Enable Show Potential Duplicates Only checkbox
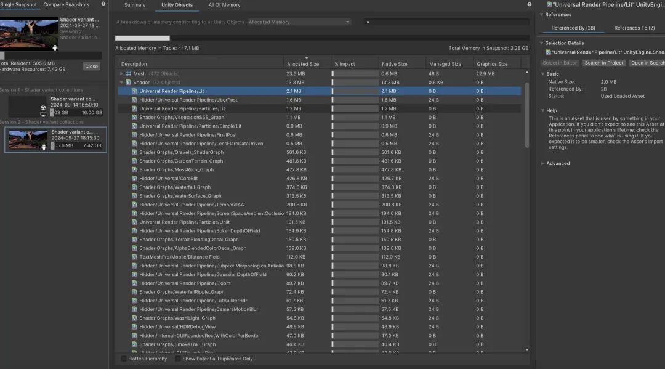Screen dimensions: 665x369 (x=178, y=359)
